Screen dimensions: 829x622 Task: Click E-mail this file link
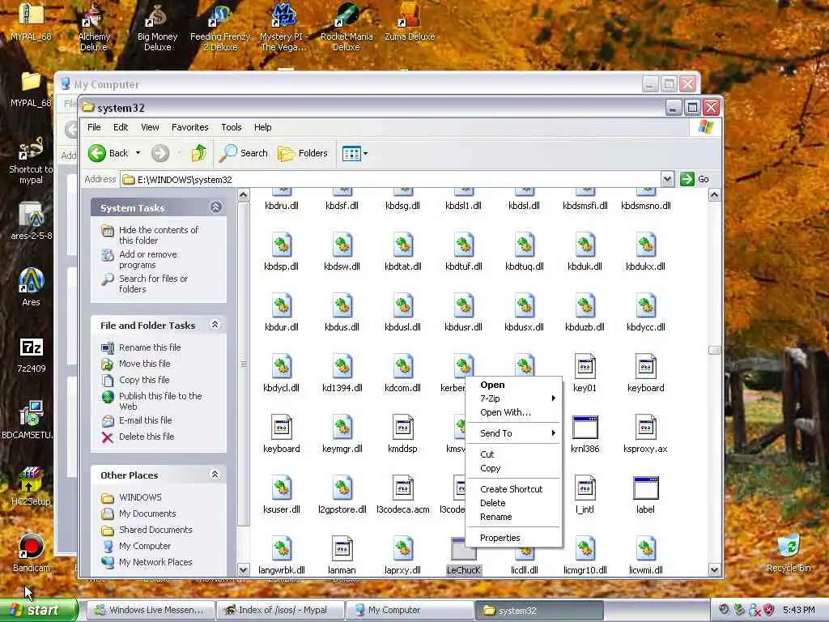146,420
